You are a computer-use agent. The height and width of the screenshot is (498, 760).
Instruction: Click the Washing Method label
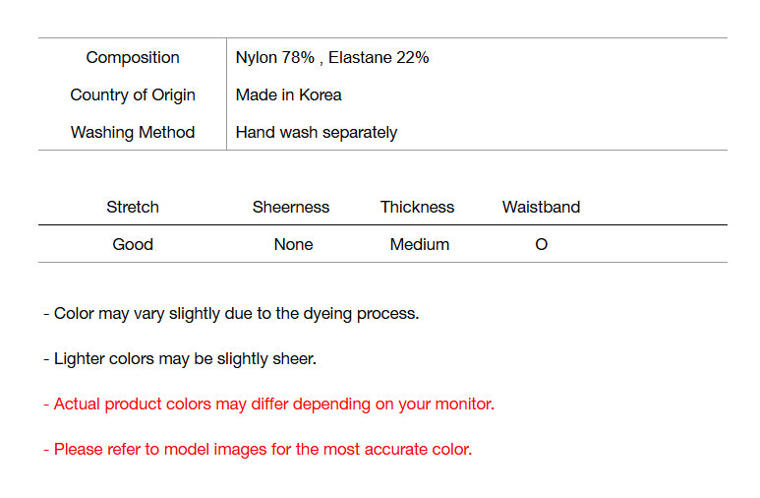(x=133, y=132)
